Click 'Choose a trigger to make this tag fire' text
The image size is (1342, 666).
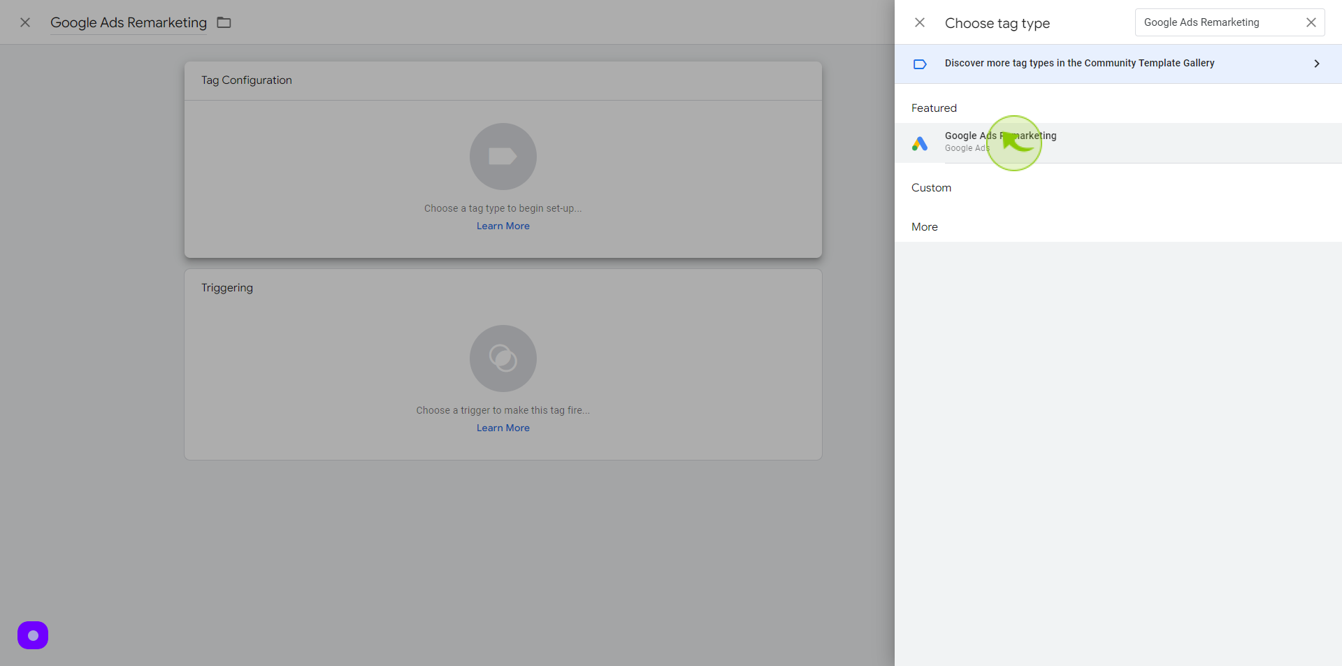pos(503,410)
